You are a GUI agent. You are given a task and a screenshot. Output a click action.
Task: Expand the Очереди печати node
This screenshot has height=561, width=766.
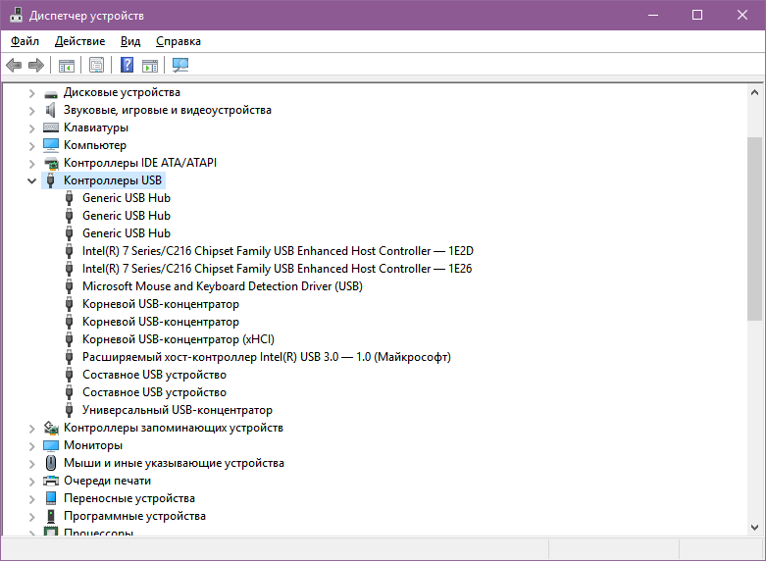[31, 481]
